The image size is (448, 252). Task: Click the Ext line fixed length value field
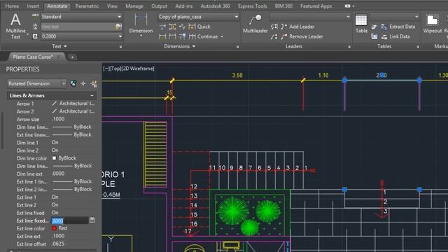(70, 220)
